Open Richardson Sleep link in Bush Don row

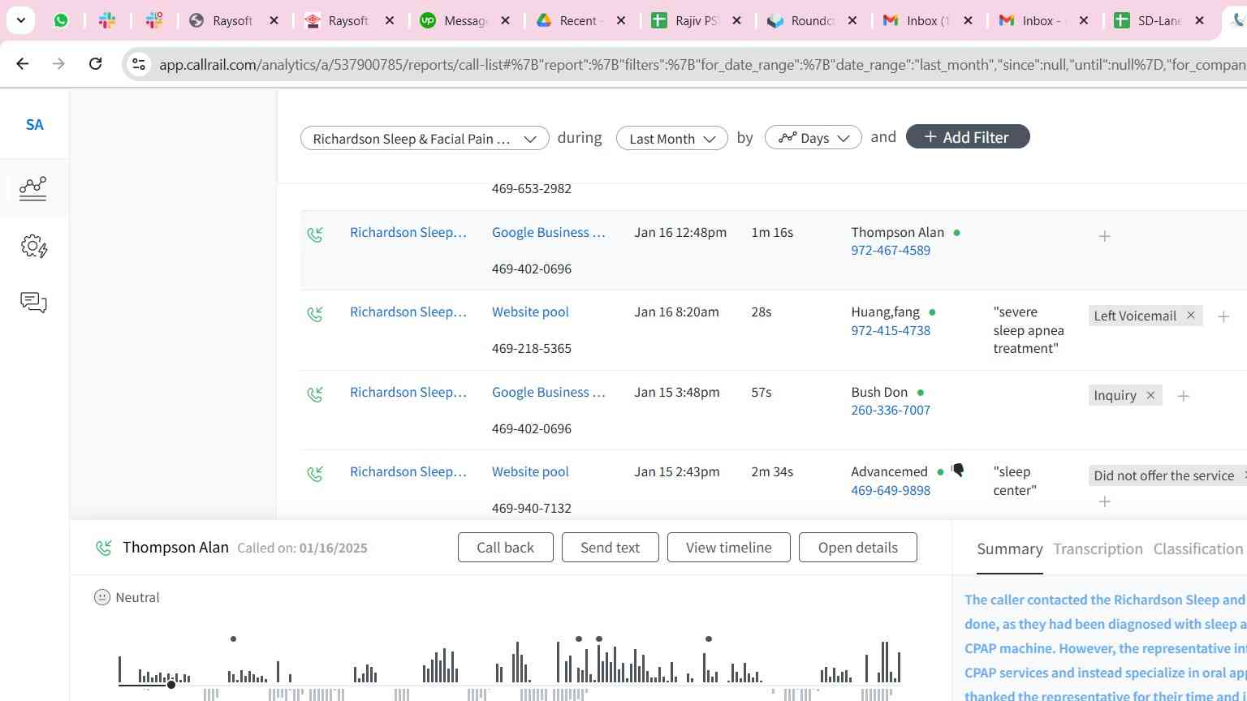pos(408,393)
